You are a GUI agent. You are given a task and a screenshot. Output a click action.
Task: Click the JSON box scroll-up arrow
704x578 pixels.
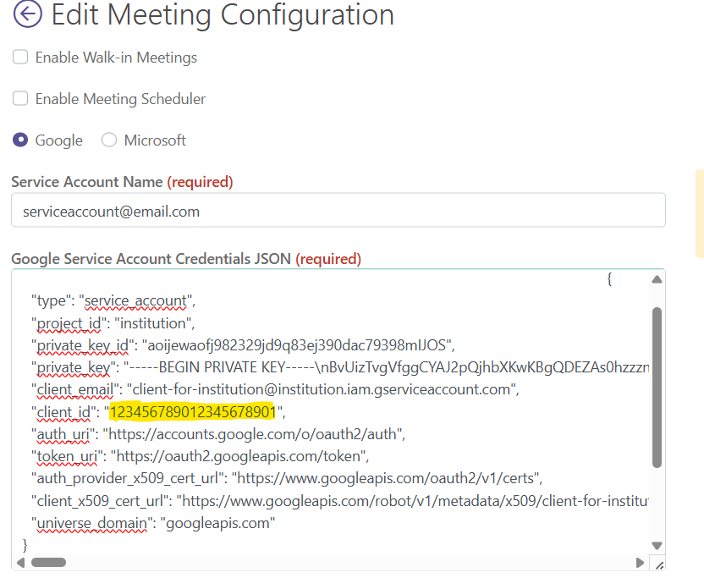(x=657, y=280)
